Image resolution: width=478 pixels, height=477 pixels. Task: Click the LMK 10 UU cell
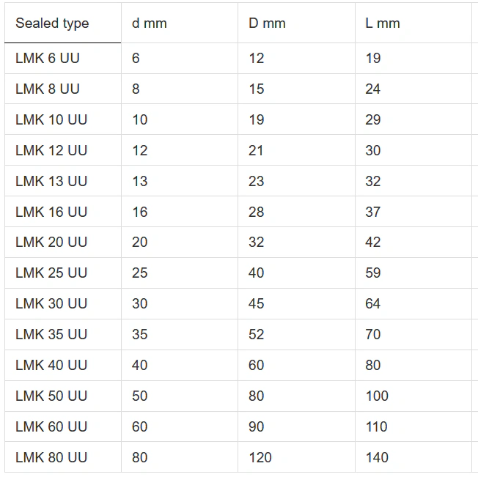[x=51, y=119]
